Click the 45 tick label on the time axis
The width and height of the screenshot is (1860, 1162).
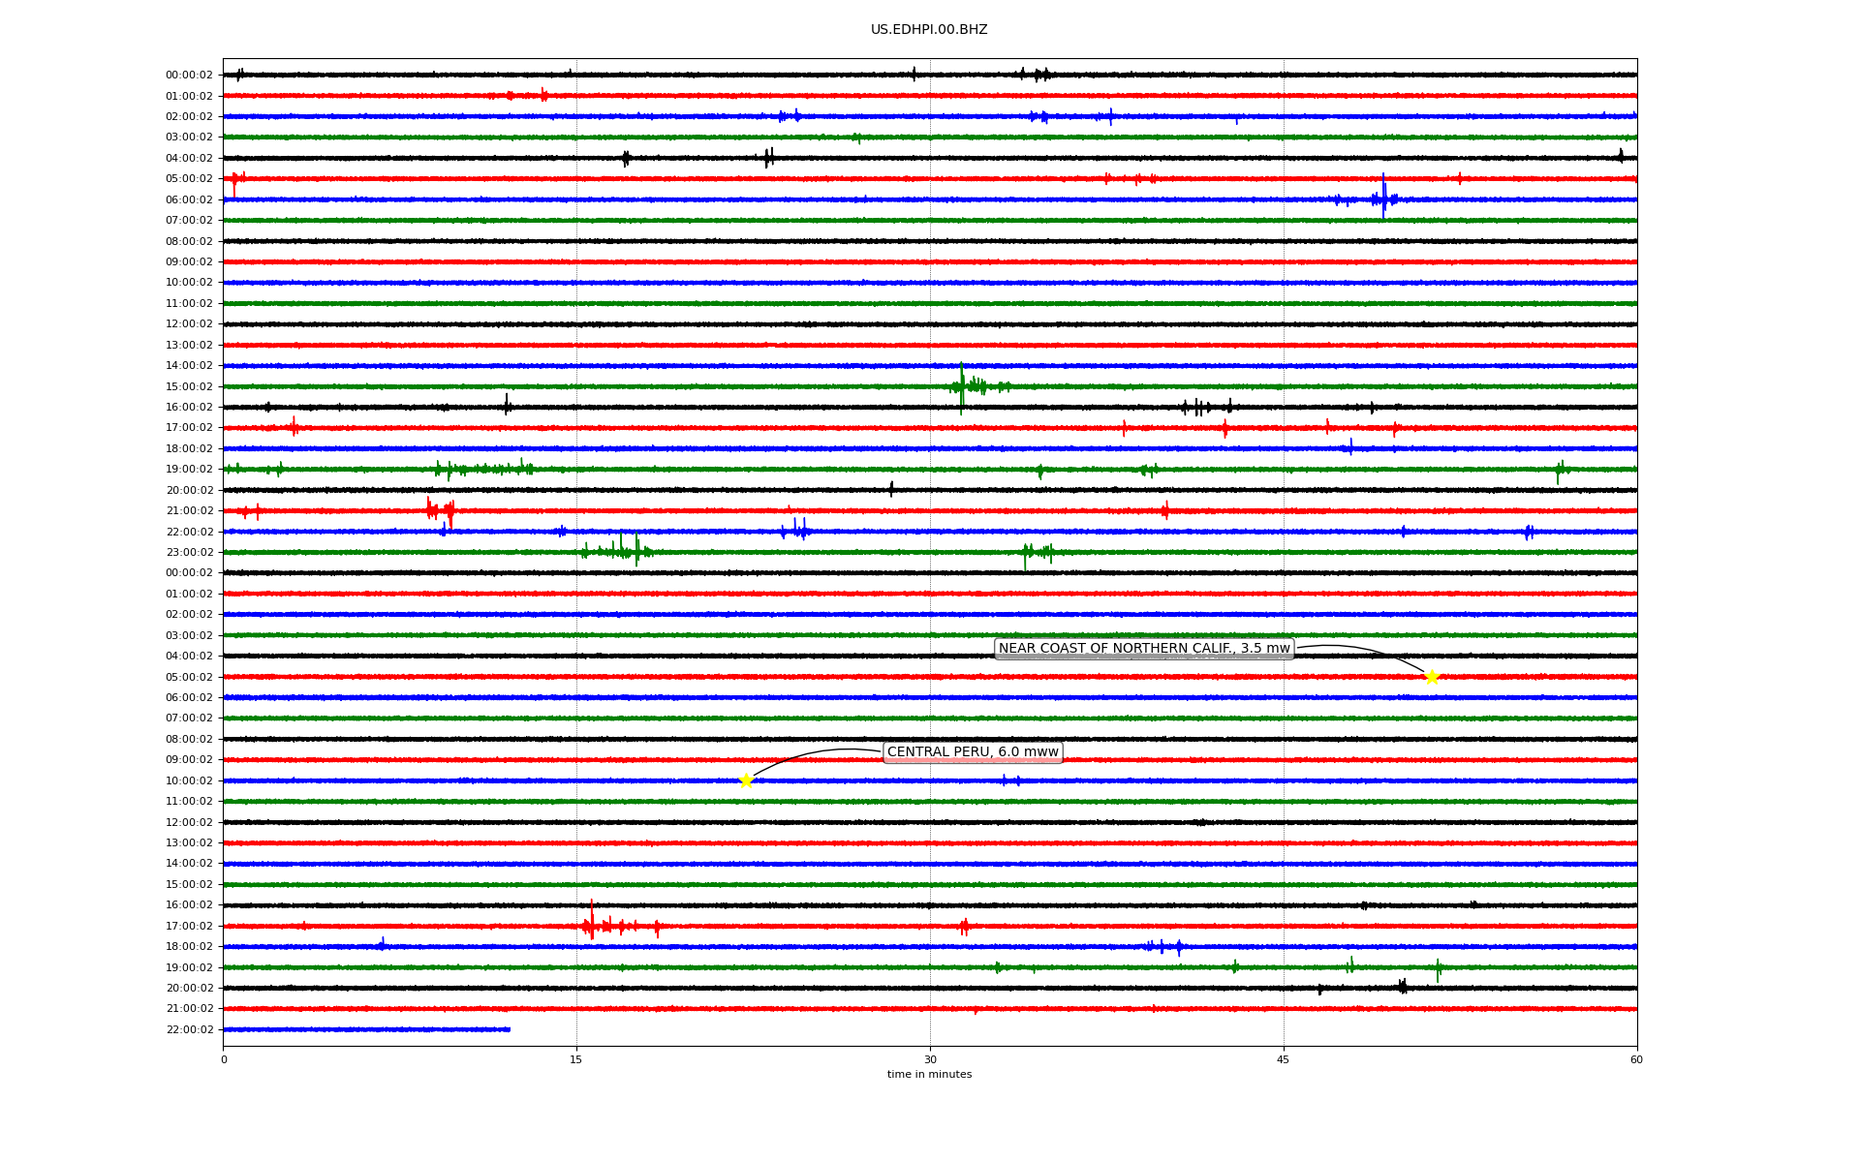tap(1284, 1059)
